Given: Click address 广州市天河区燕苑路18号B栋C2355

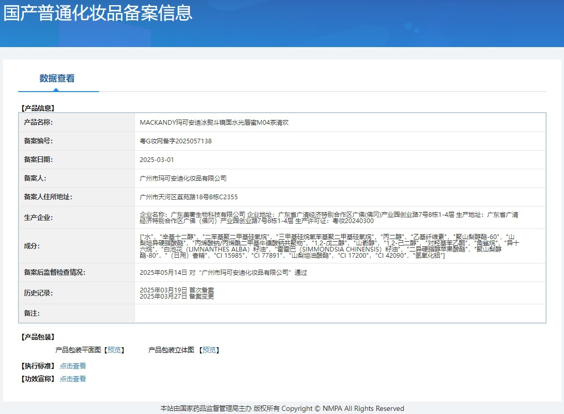Looking at the screenshot, I should pos(189,197).
